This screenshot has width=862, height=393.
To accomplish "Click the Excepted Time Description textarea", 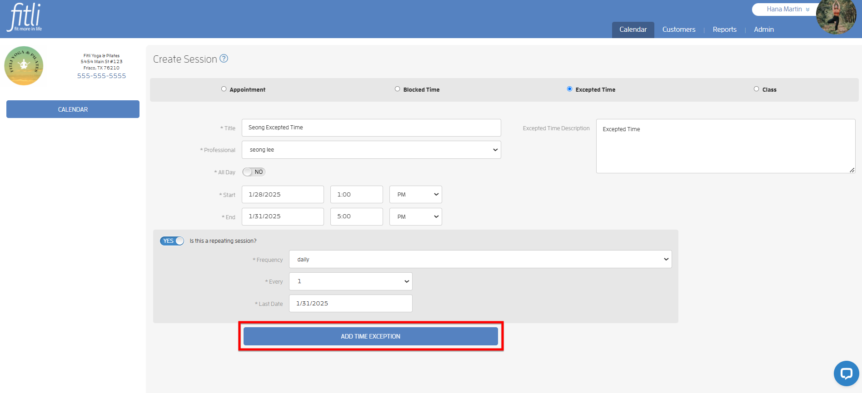I will click(726, 146).
